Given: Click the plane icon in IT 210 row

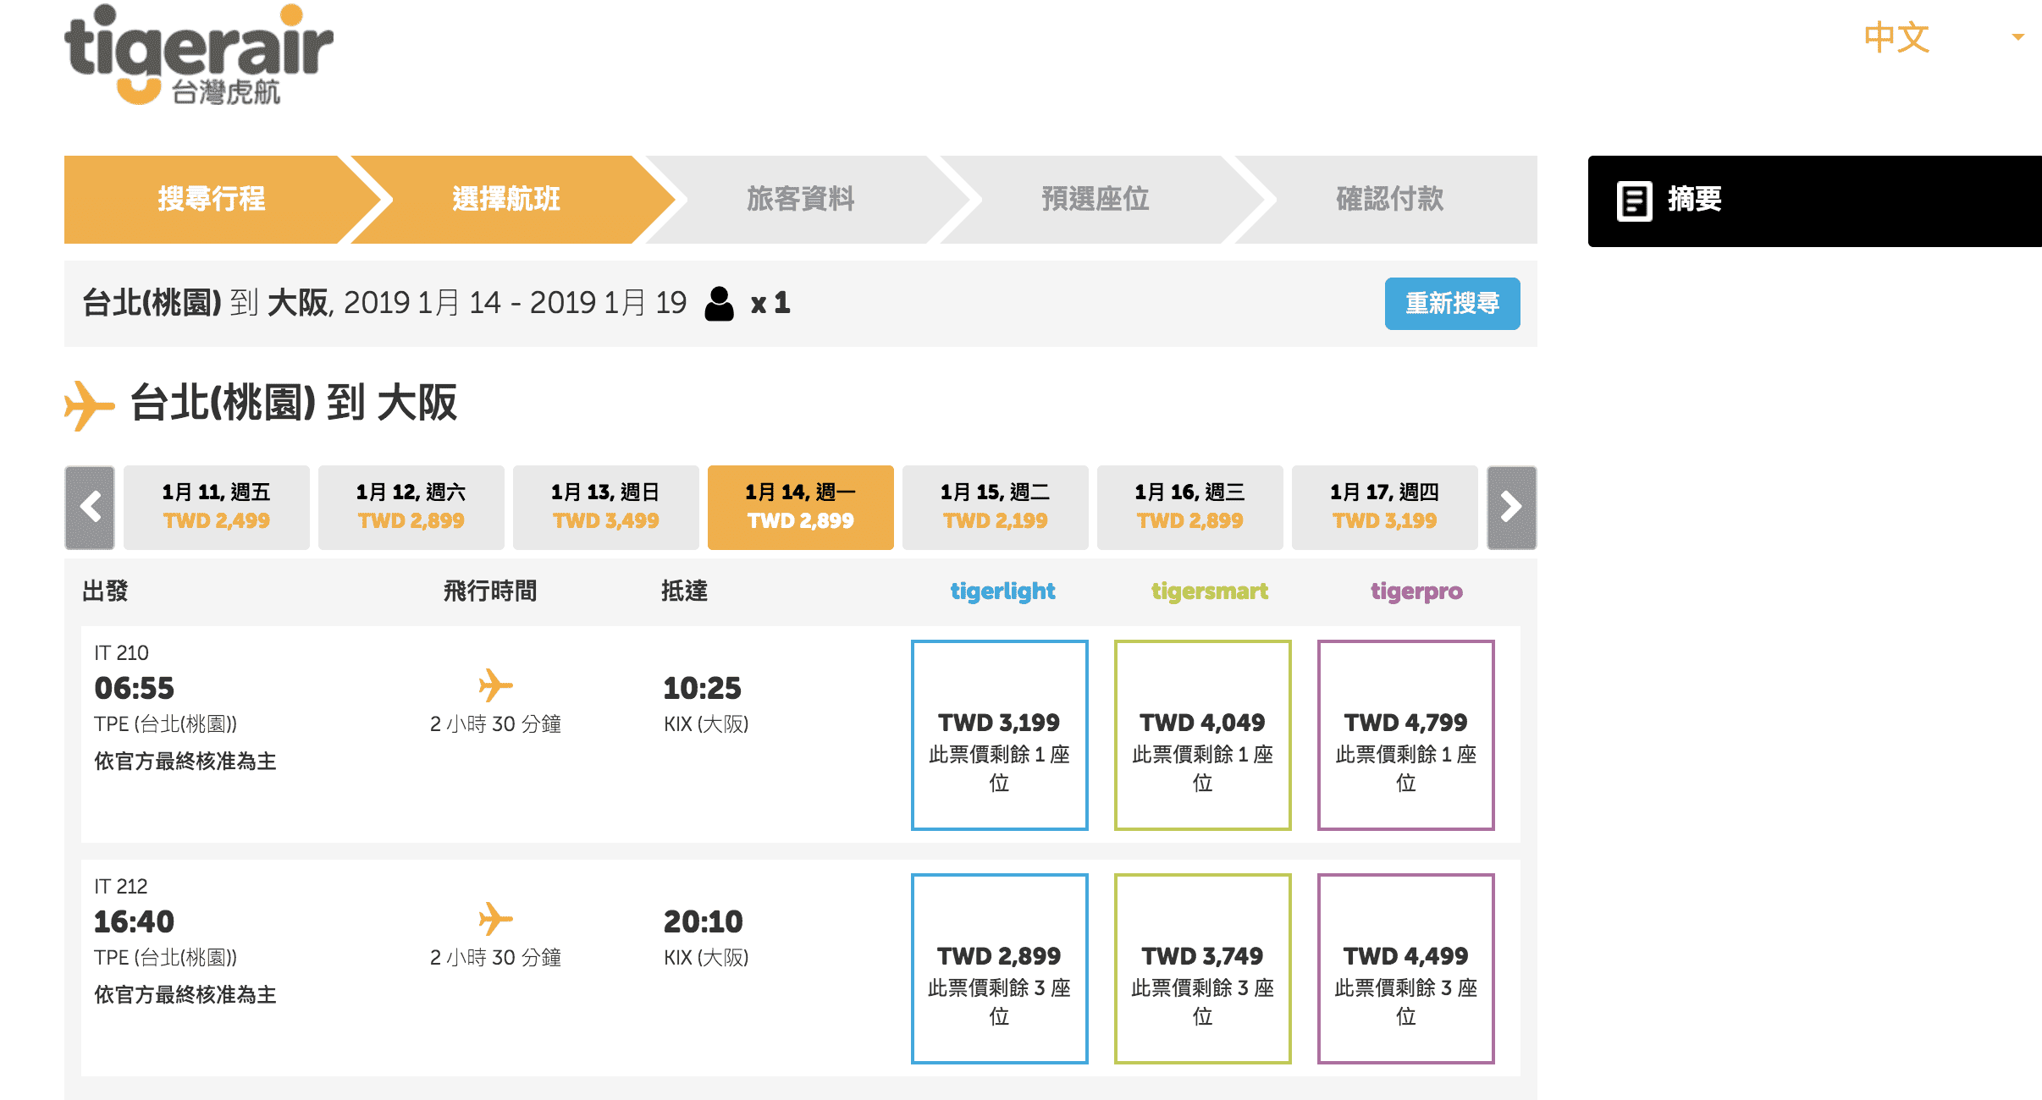Looking at the screenshot, I should coord(496,685).
